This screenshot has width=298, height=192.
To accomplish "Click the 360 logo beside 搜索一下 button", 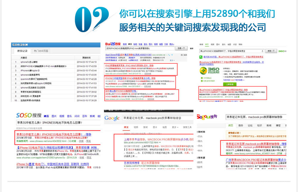I will pos(282,51).
